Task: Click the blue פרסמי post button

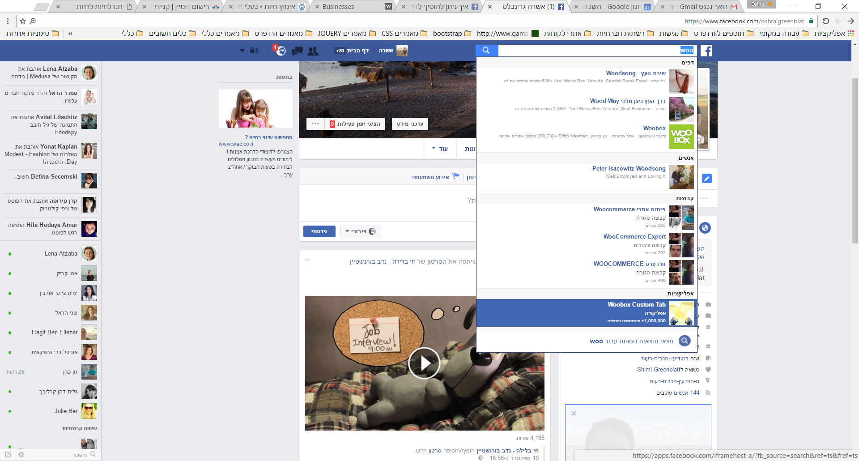Action: pyautogui.click(x=319, y=231)
